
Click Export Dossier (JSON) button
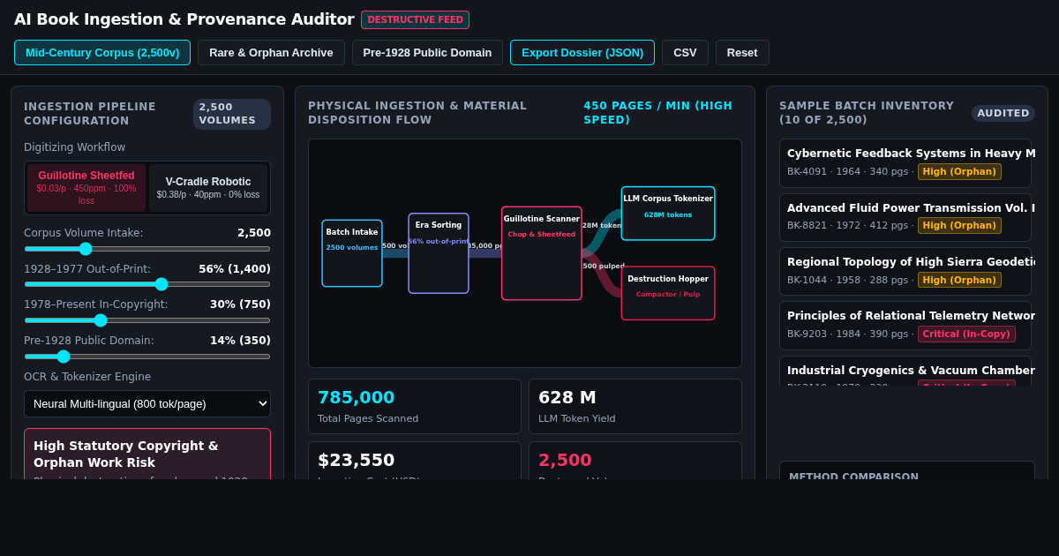coord(582,52)
